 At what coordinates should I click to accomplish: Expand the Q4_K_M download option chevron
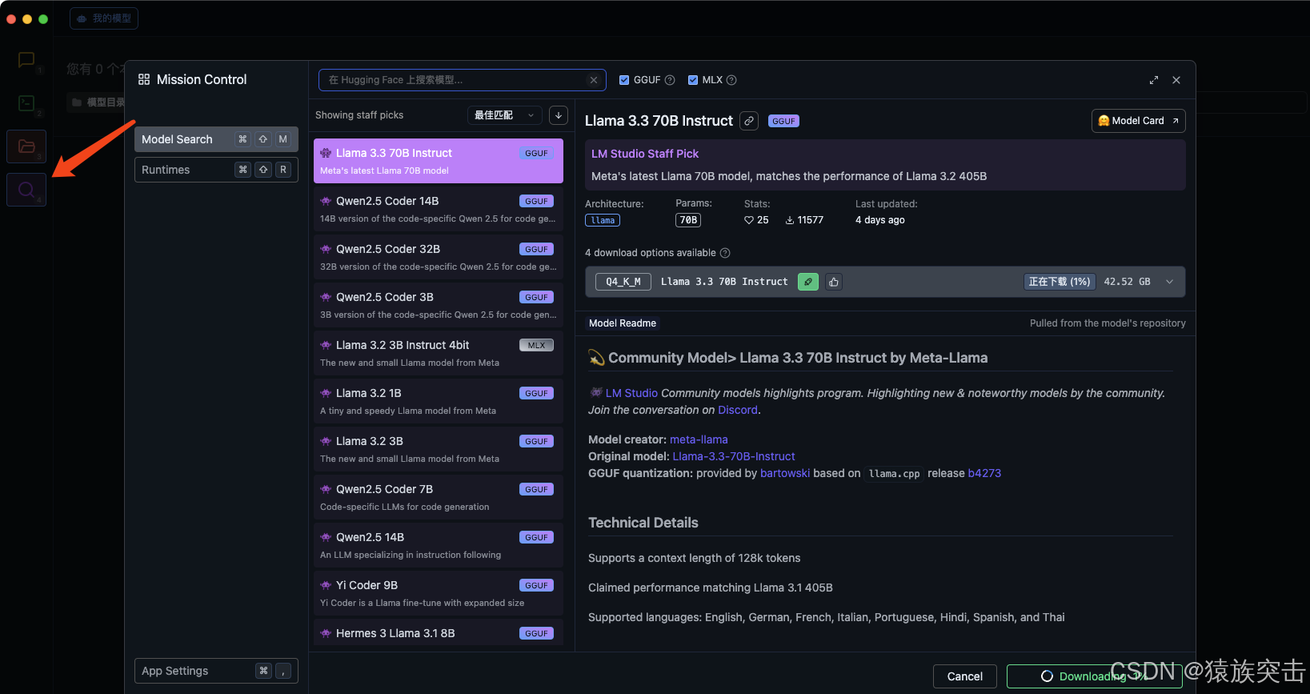click(1169, 282)
